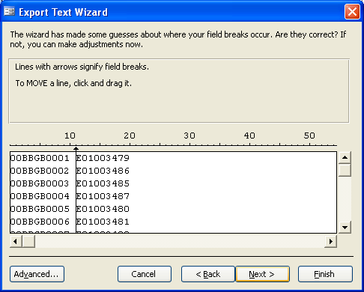
Task: Proceed with the Next button
Action: [262, 274]
